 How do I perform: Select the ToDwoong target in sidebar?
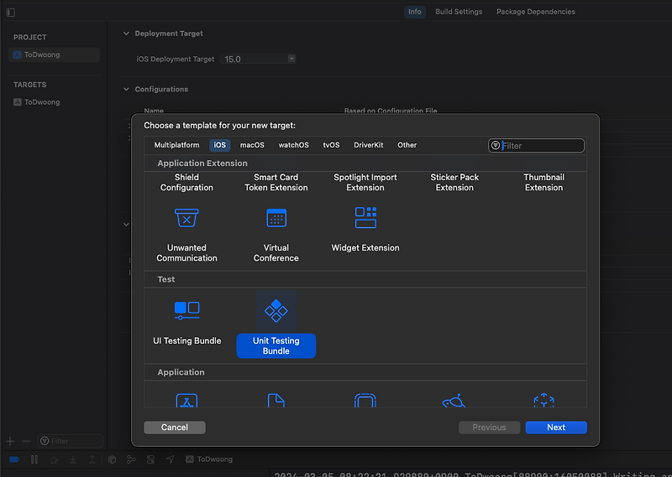[42, 102]
